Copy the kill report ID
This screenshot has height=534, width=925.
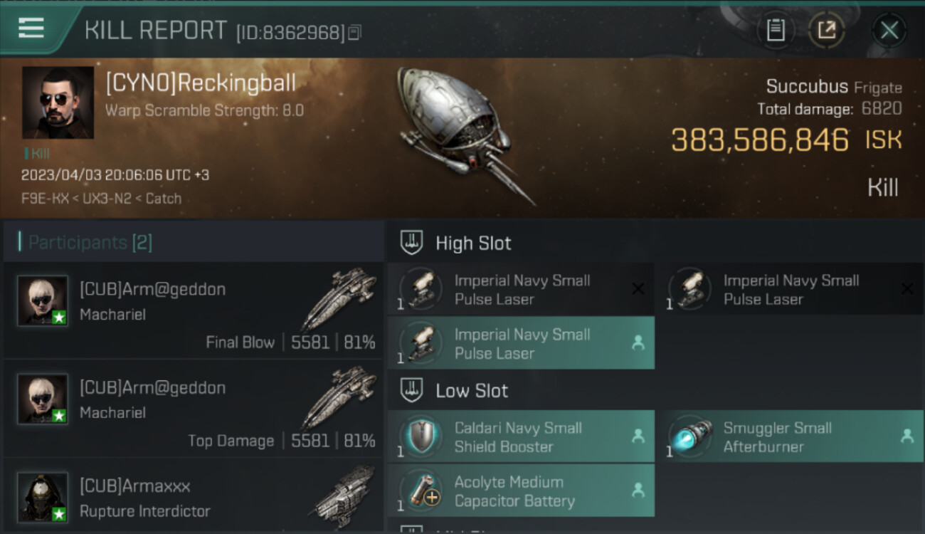click(x=355, y=32)
